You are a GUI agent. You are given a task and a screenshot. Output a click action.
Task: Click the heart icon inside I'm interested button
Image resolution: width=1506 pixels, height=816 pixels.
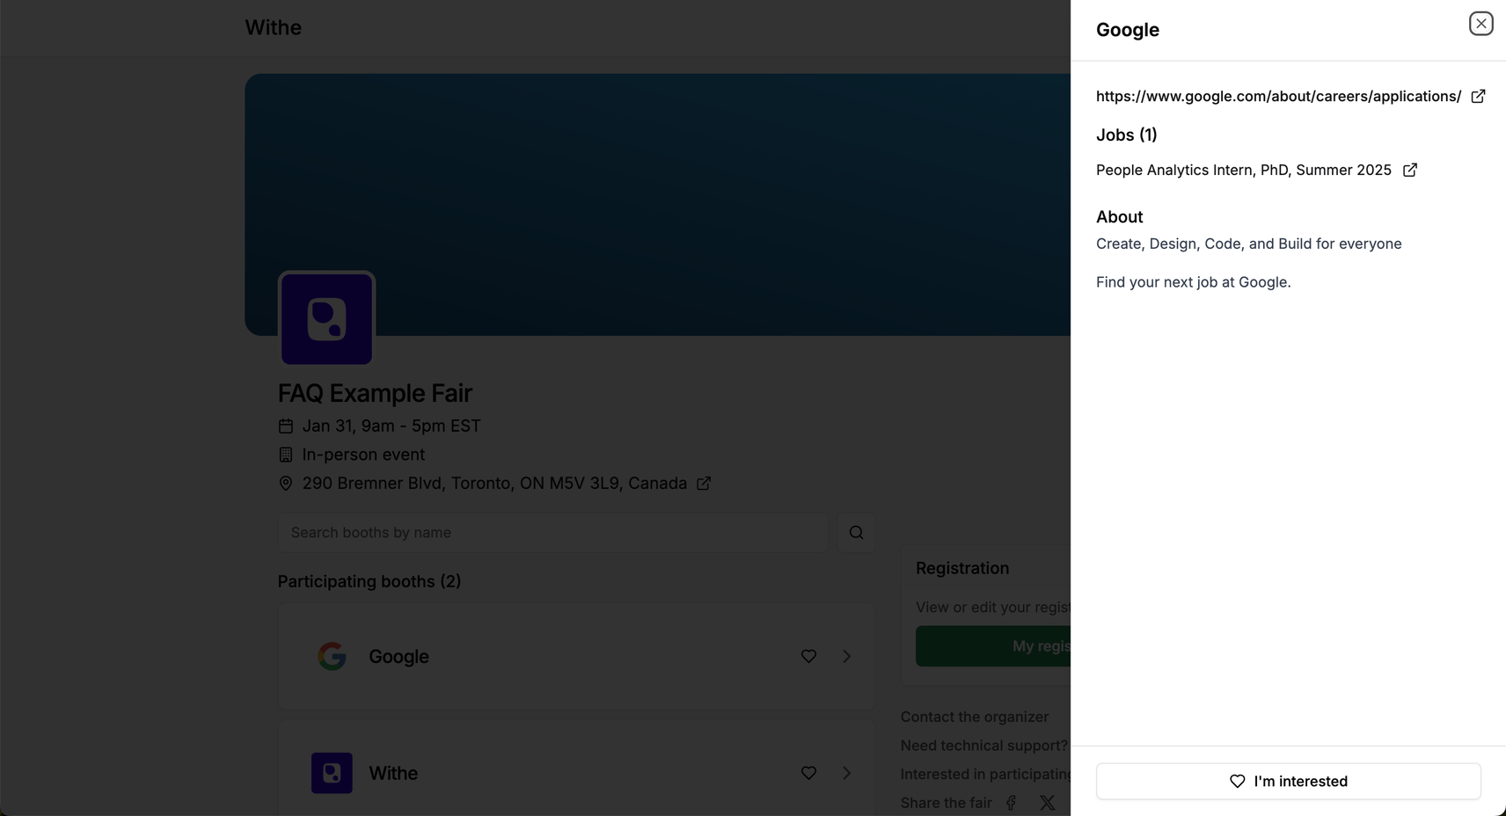point(1237,781)
